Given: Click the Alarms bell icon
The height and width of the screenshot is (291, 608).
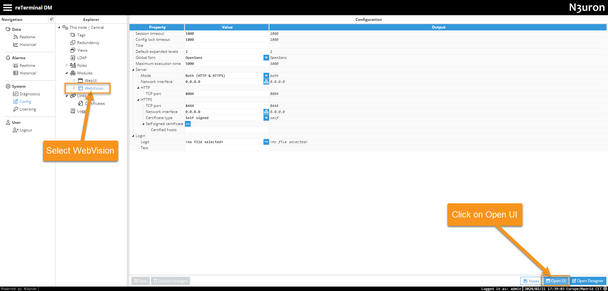Looking at the screenshot, I should (x=8, y=58).
